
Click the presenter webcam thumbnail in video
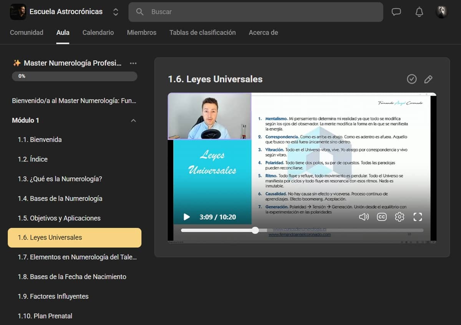209,116
